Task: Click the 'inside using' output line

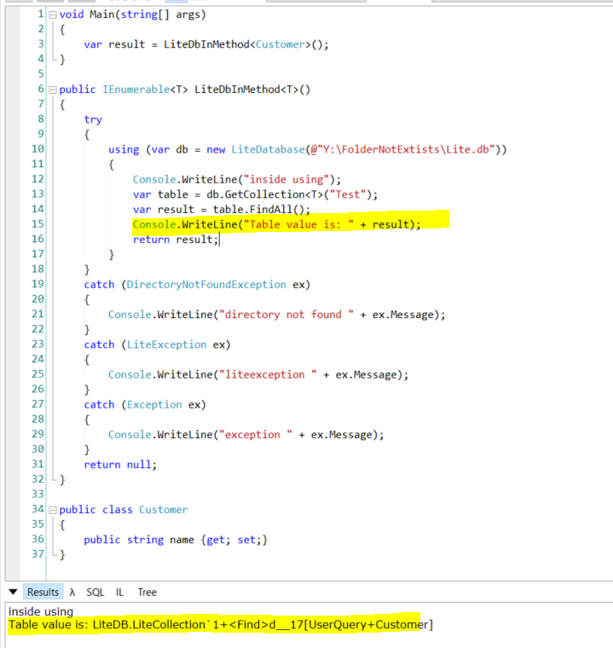Action: 41,611
